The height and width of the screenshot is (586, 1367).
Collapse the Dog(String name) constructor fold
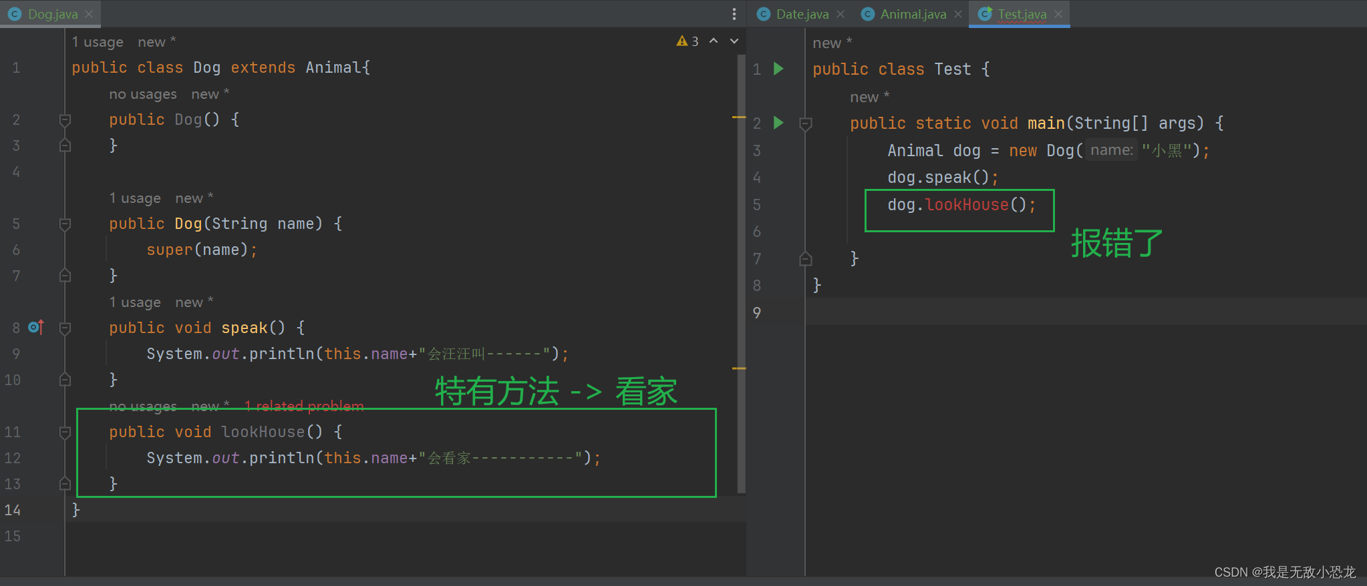point(65,224)
